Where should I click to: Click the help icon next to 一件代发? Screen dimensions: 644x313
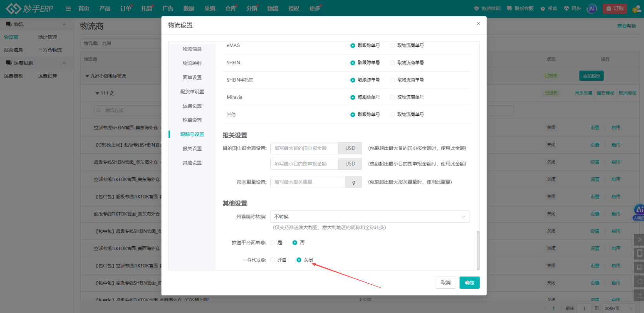pos(263,260)
